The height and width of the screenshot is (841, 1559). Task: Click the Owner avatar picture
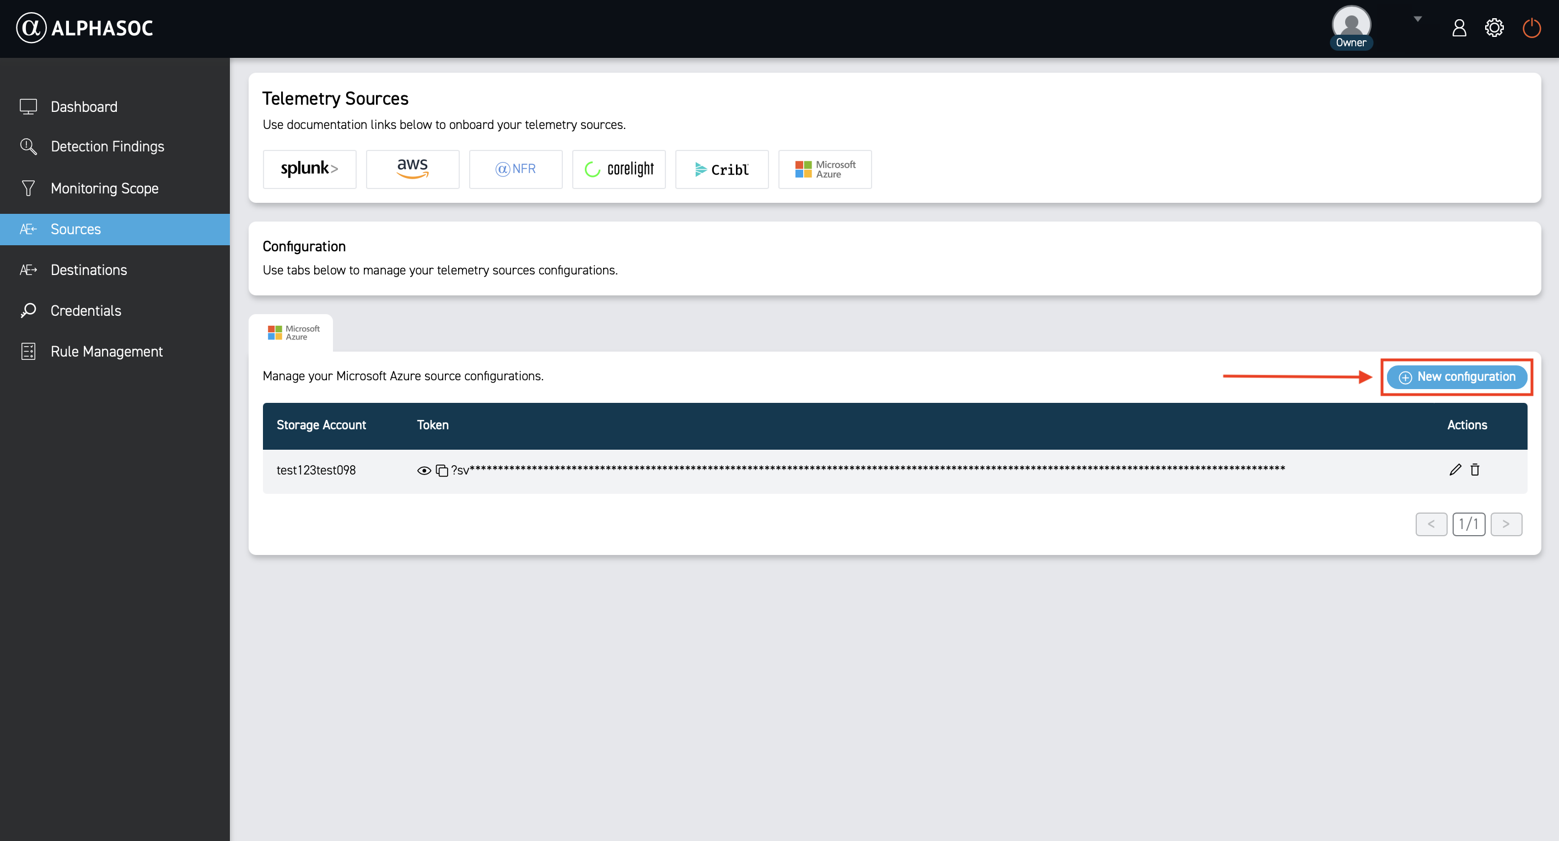(x=1351, y=24)
